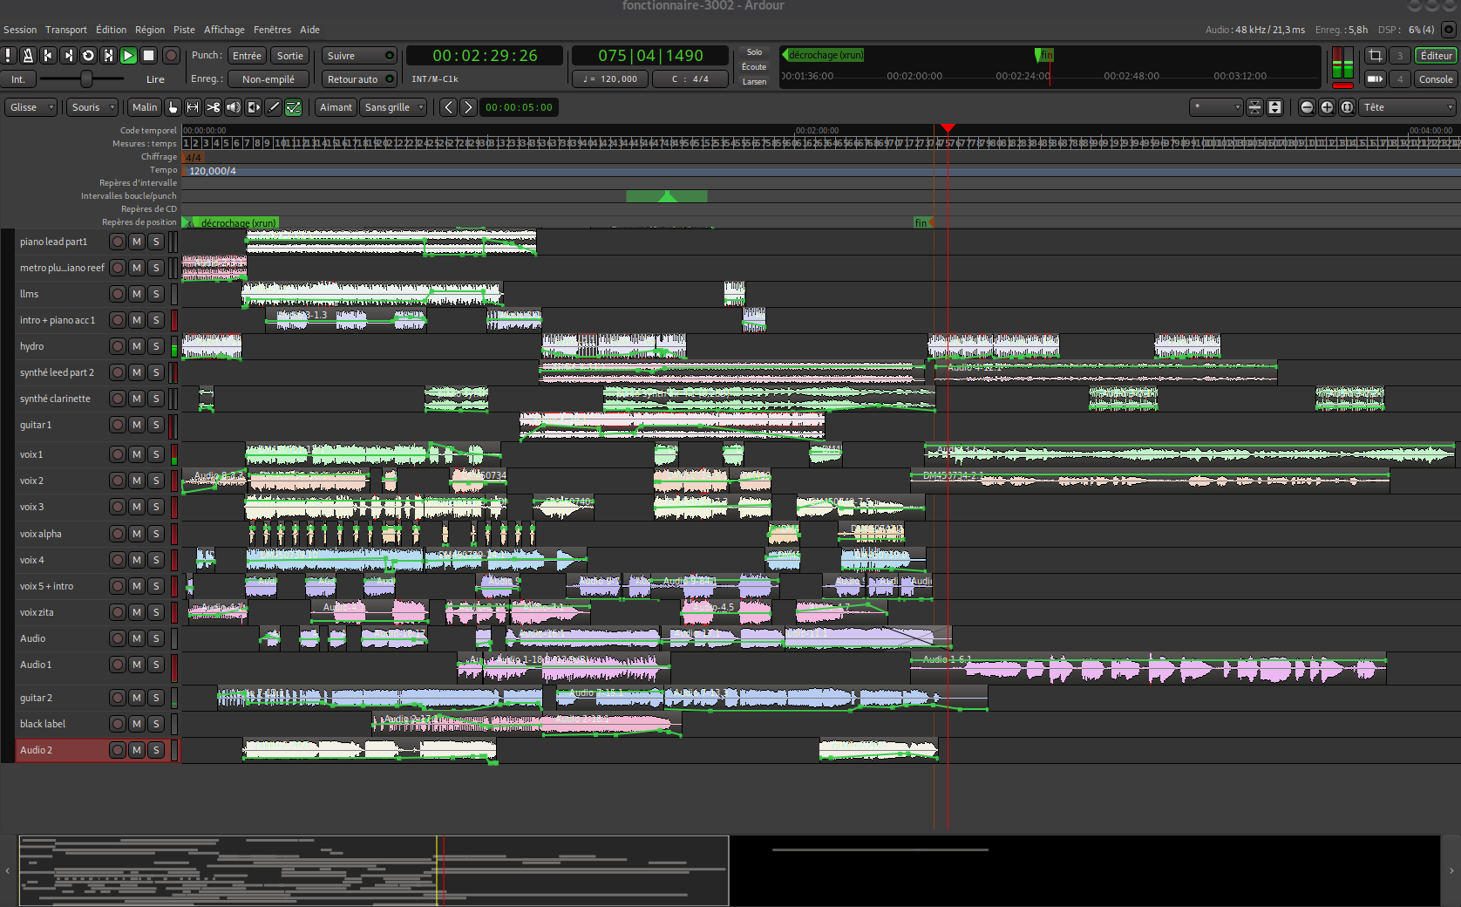Select the internal edit points tool

[294, 107]
